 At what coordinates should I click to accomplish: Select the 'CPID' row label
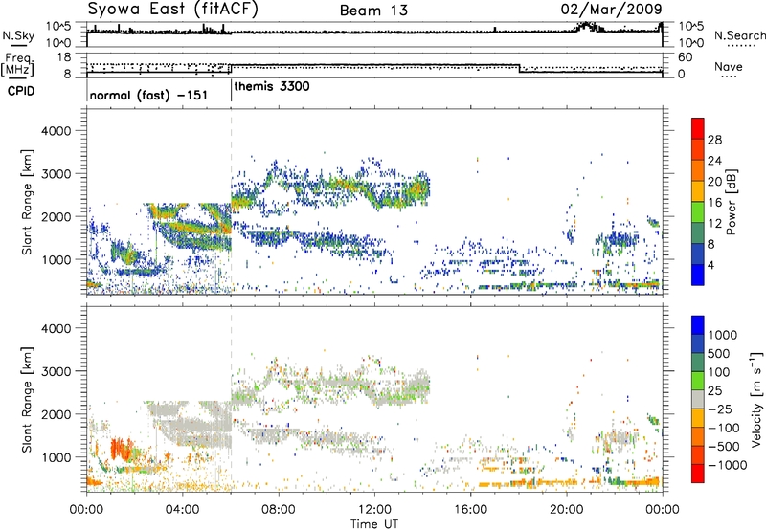coord(21,91)
